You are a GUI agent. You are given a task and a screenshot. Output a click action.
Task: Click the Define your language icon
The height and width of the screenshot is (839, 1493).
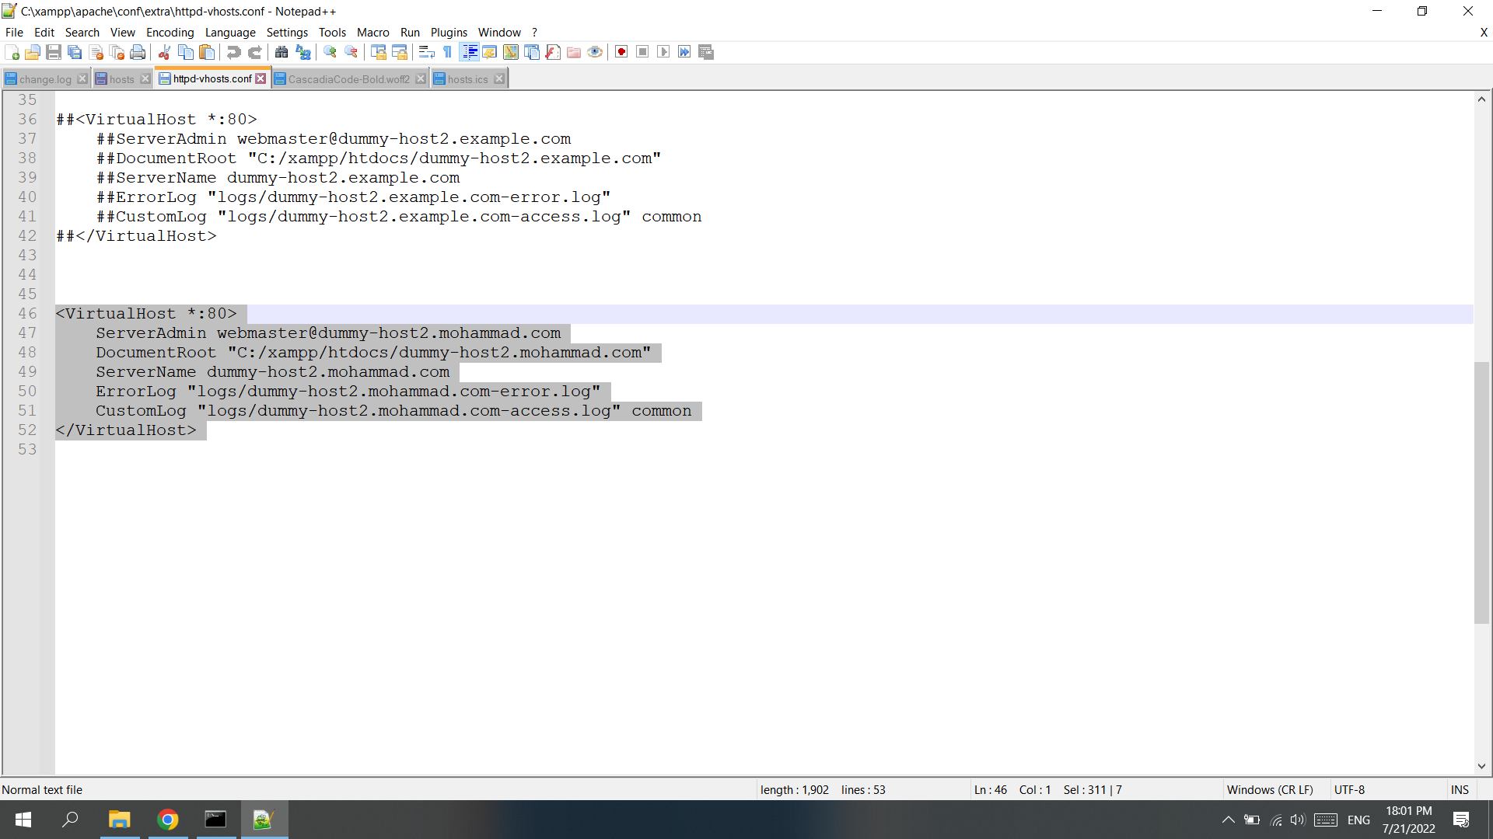490,52
